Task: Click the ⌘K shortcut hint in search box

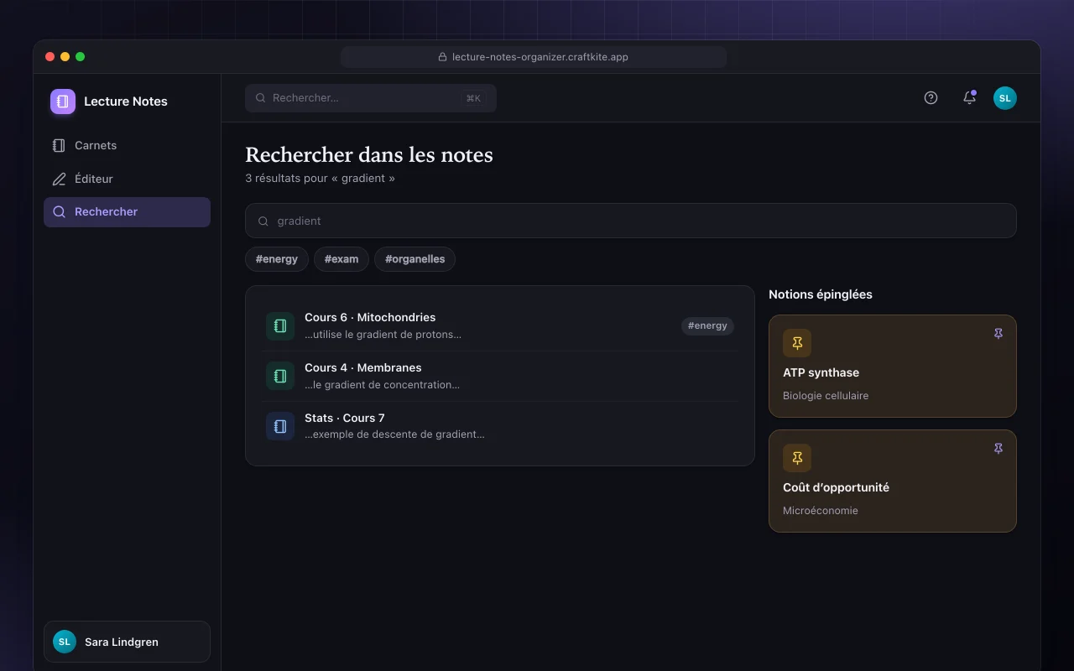Action: point(473,98)
